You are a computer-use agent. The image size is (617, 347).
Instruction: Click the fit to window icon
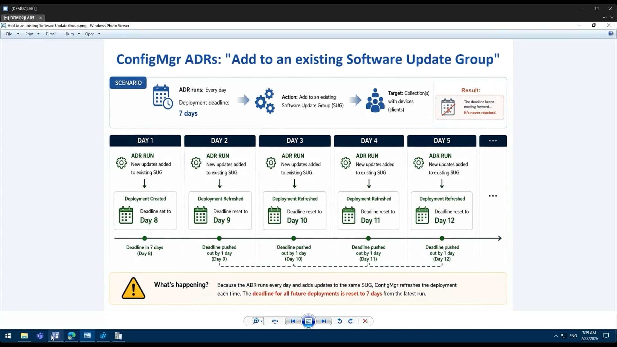coord(275,321)
